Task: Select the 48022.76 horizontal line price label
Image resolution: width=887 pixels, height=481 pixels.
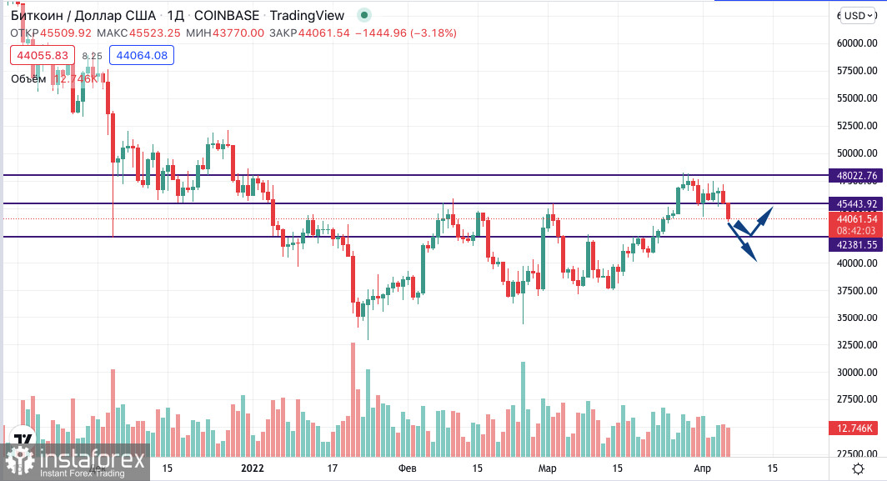Action: 855,176
